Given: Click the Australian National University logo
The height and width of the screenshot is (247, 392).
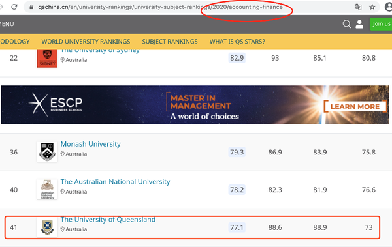Looking at the screenshot, I should (x=47, y=190).
